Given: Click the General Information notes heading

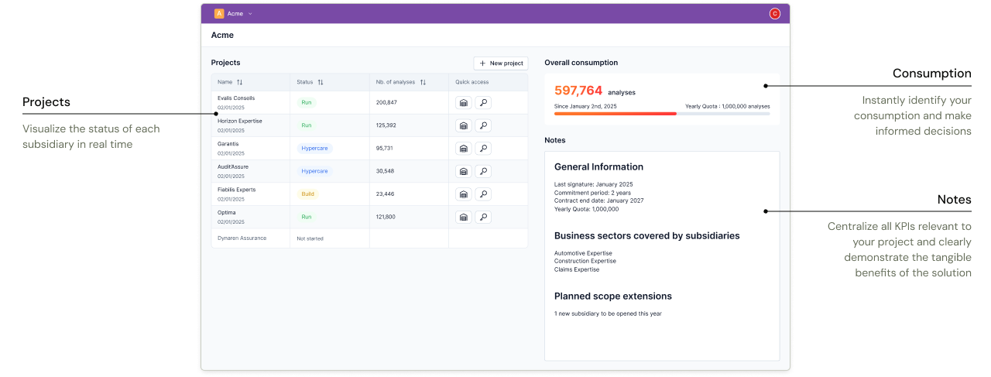Looking at the screenshot, I should coord(598,166).
